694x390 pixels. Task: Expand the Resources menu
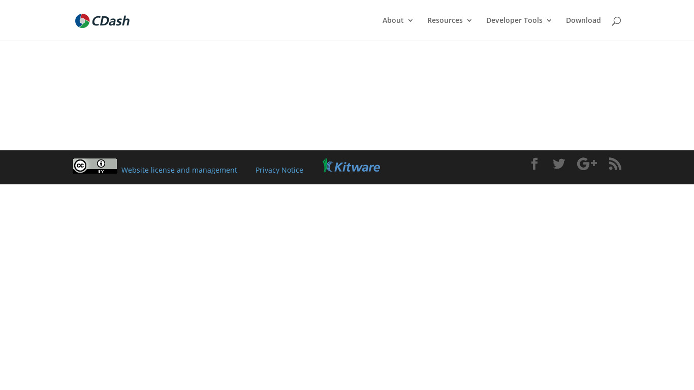point(450,20)
